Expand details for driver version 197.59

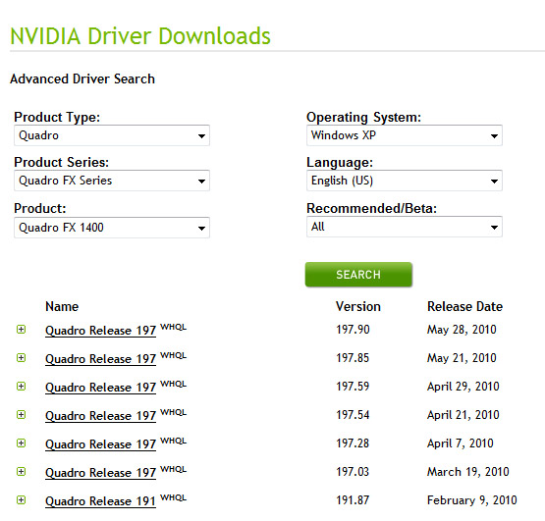22,387
